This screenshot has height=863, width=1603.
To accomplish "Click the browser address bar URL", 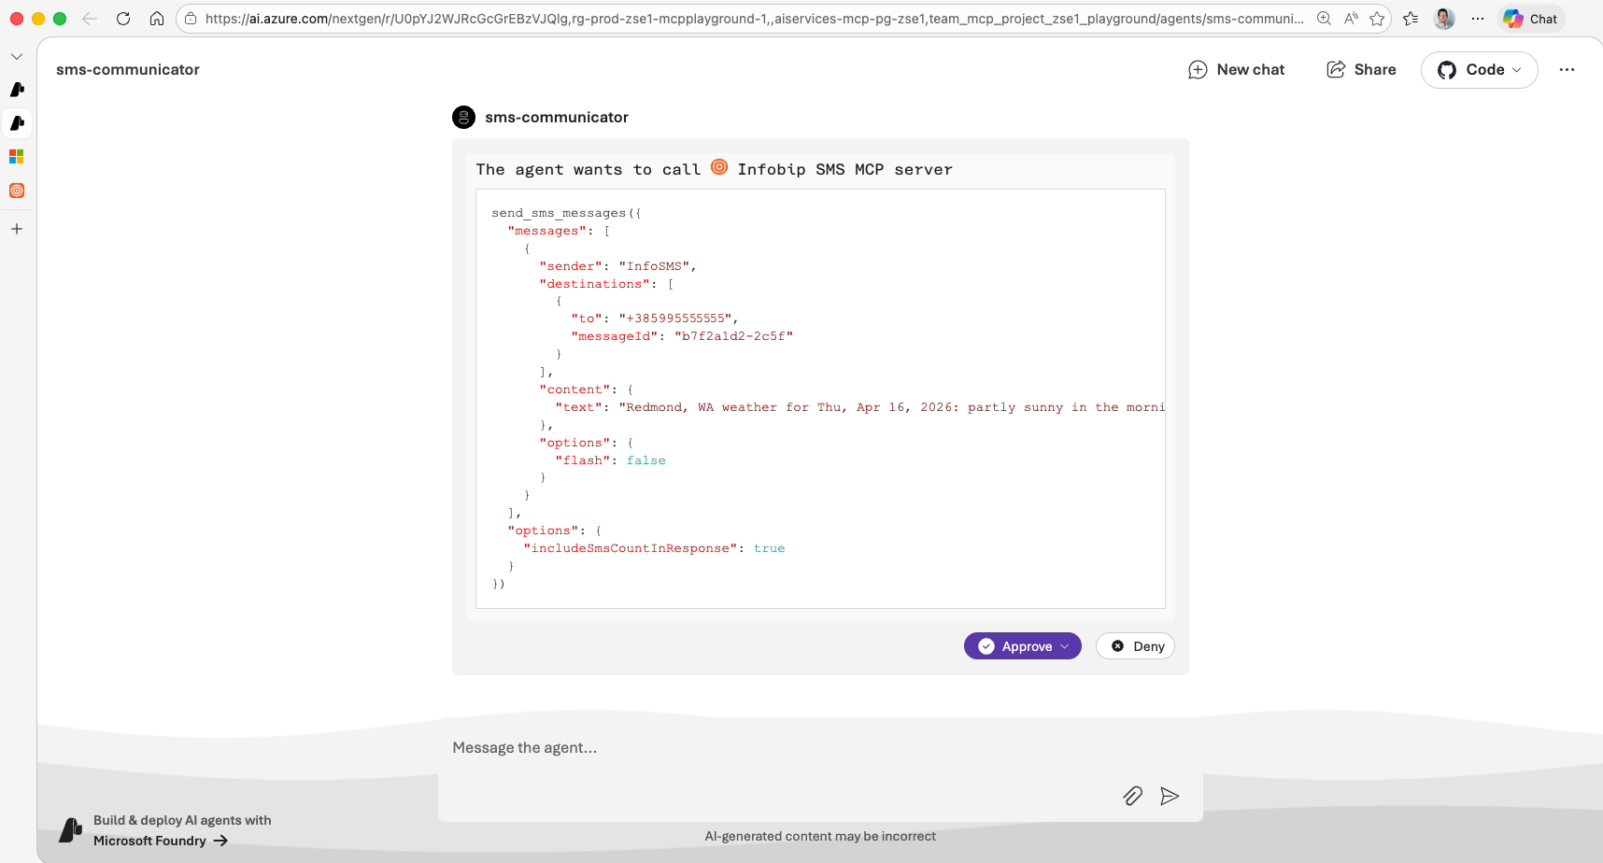I will coord(755,19).
